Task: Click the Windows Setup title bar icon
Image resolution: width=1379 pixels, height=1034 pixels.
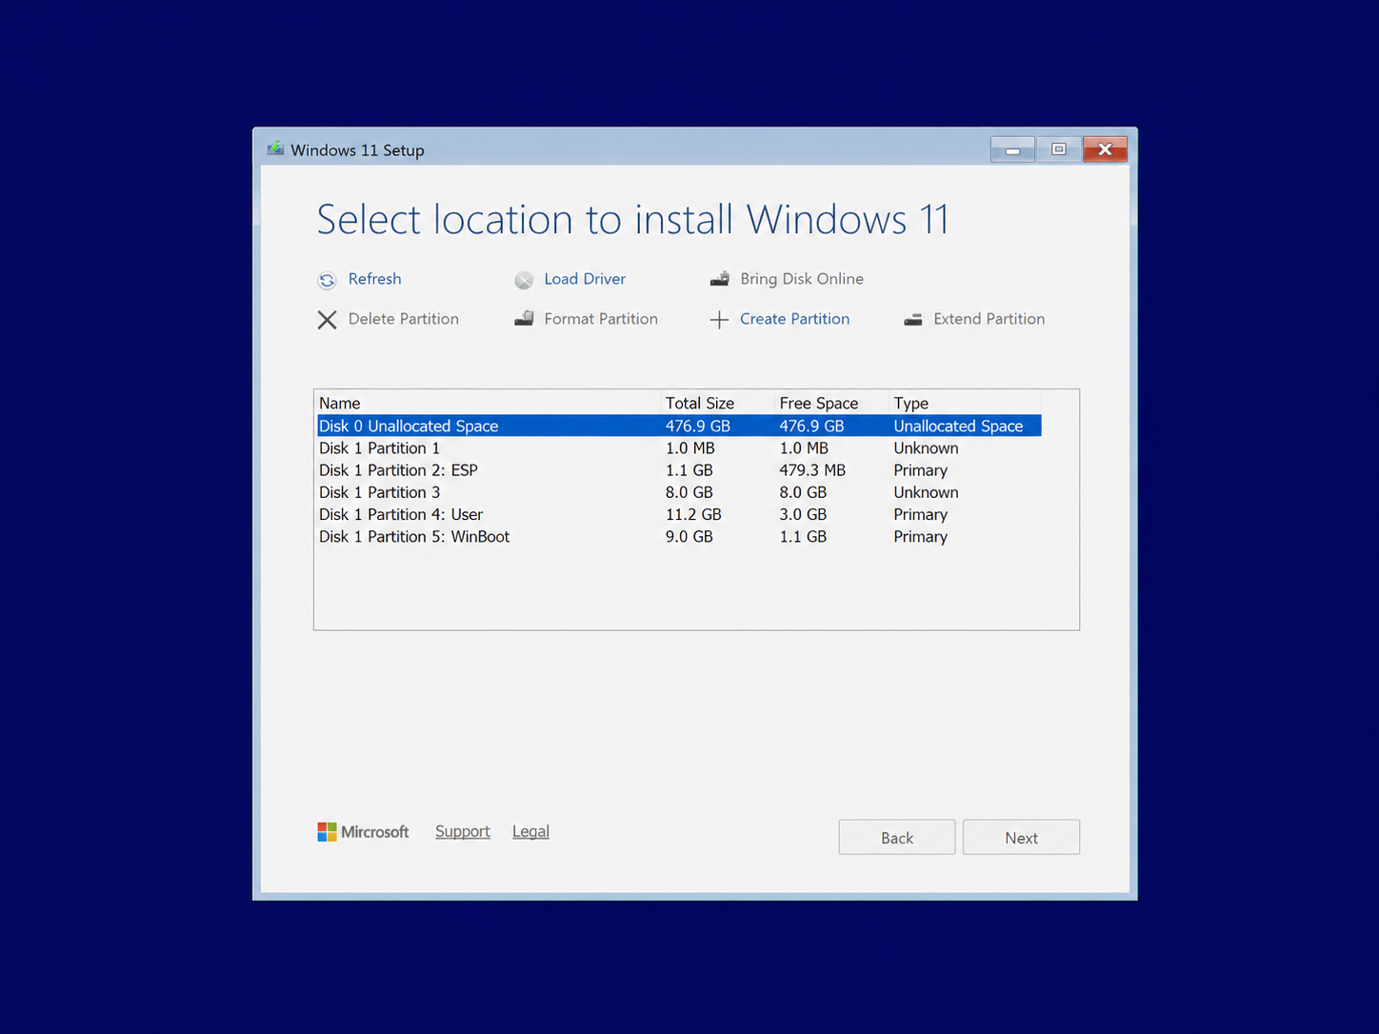Action: 275,149
